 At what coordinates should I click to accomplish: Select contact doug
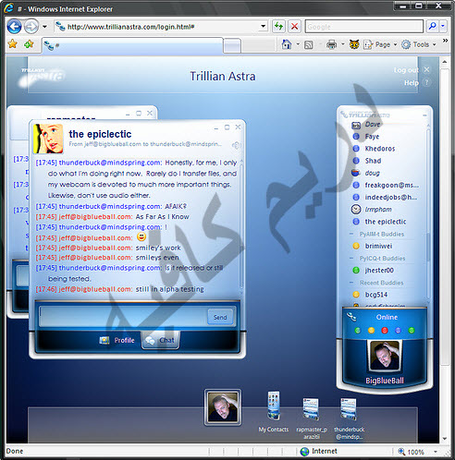pyautogui.click(x=372, y=173)
